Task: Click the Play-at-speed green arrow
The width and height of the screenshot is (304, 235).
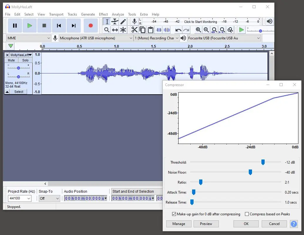Action: pyautogui.click(x=241, y=30)
